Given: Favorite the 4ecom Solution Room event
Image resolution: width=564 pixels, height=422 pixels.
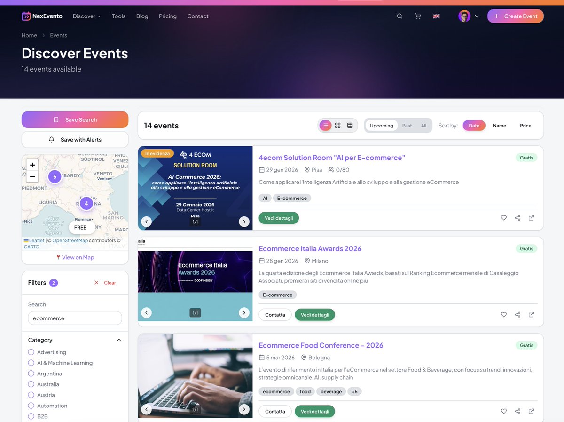Looking at the screenshot, I should 504,218.
